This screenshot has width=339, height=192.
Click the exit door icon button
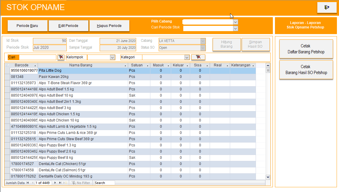[327, 8]
